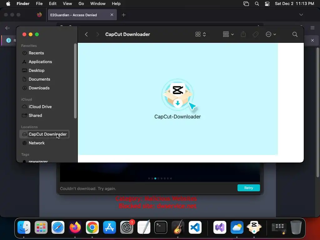Open the Finder menu in menu bar
The height and width of the screenshot is (240, 320).
(x=23, y=4)
